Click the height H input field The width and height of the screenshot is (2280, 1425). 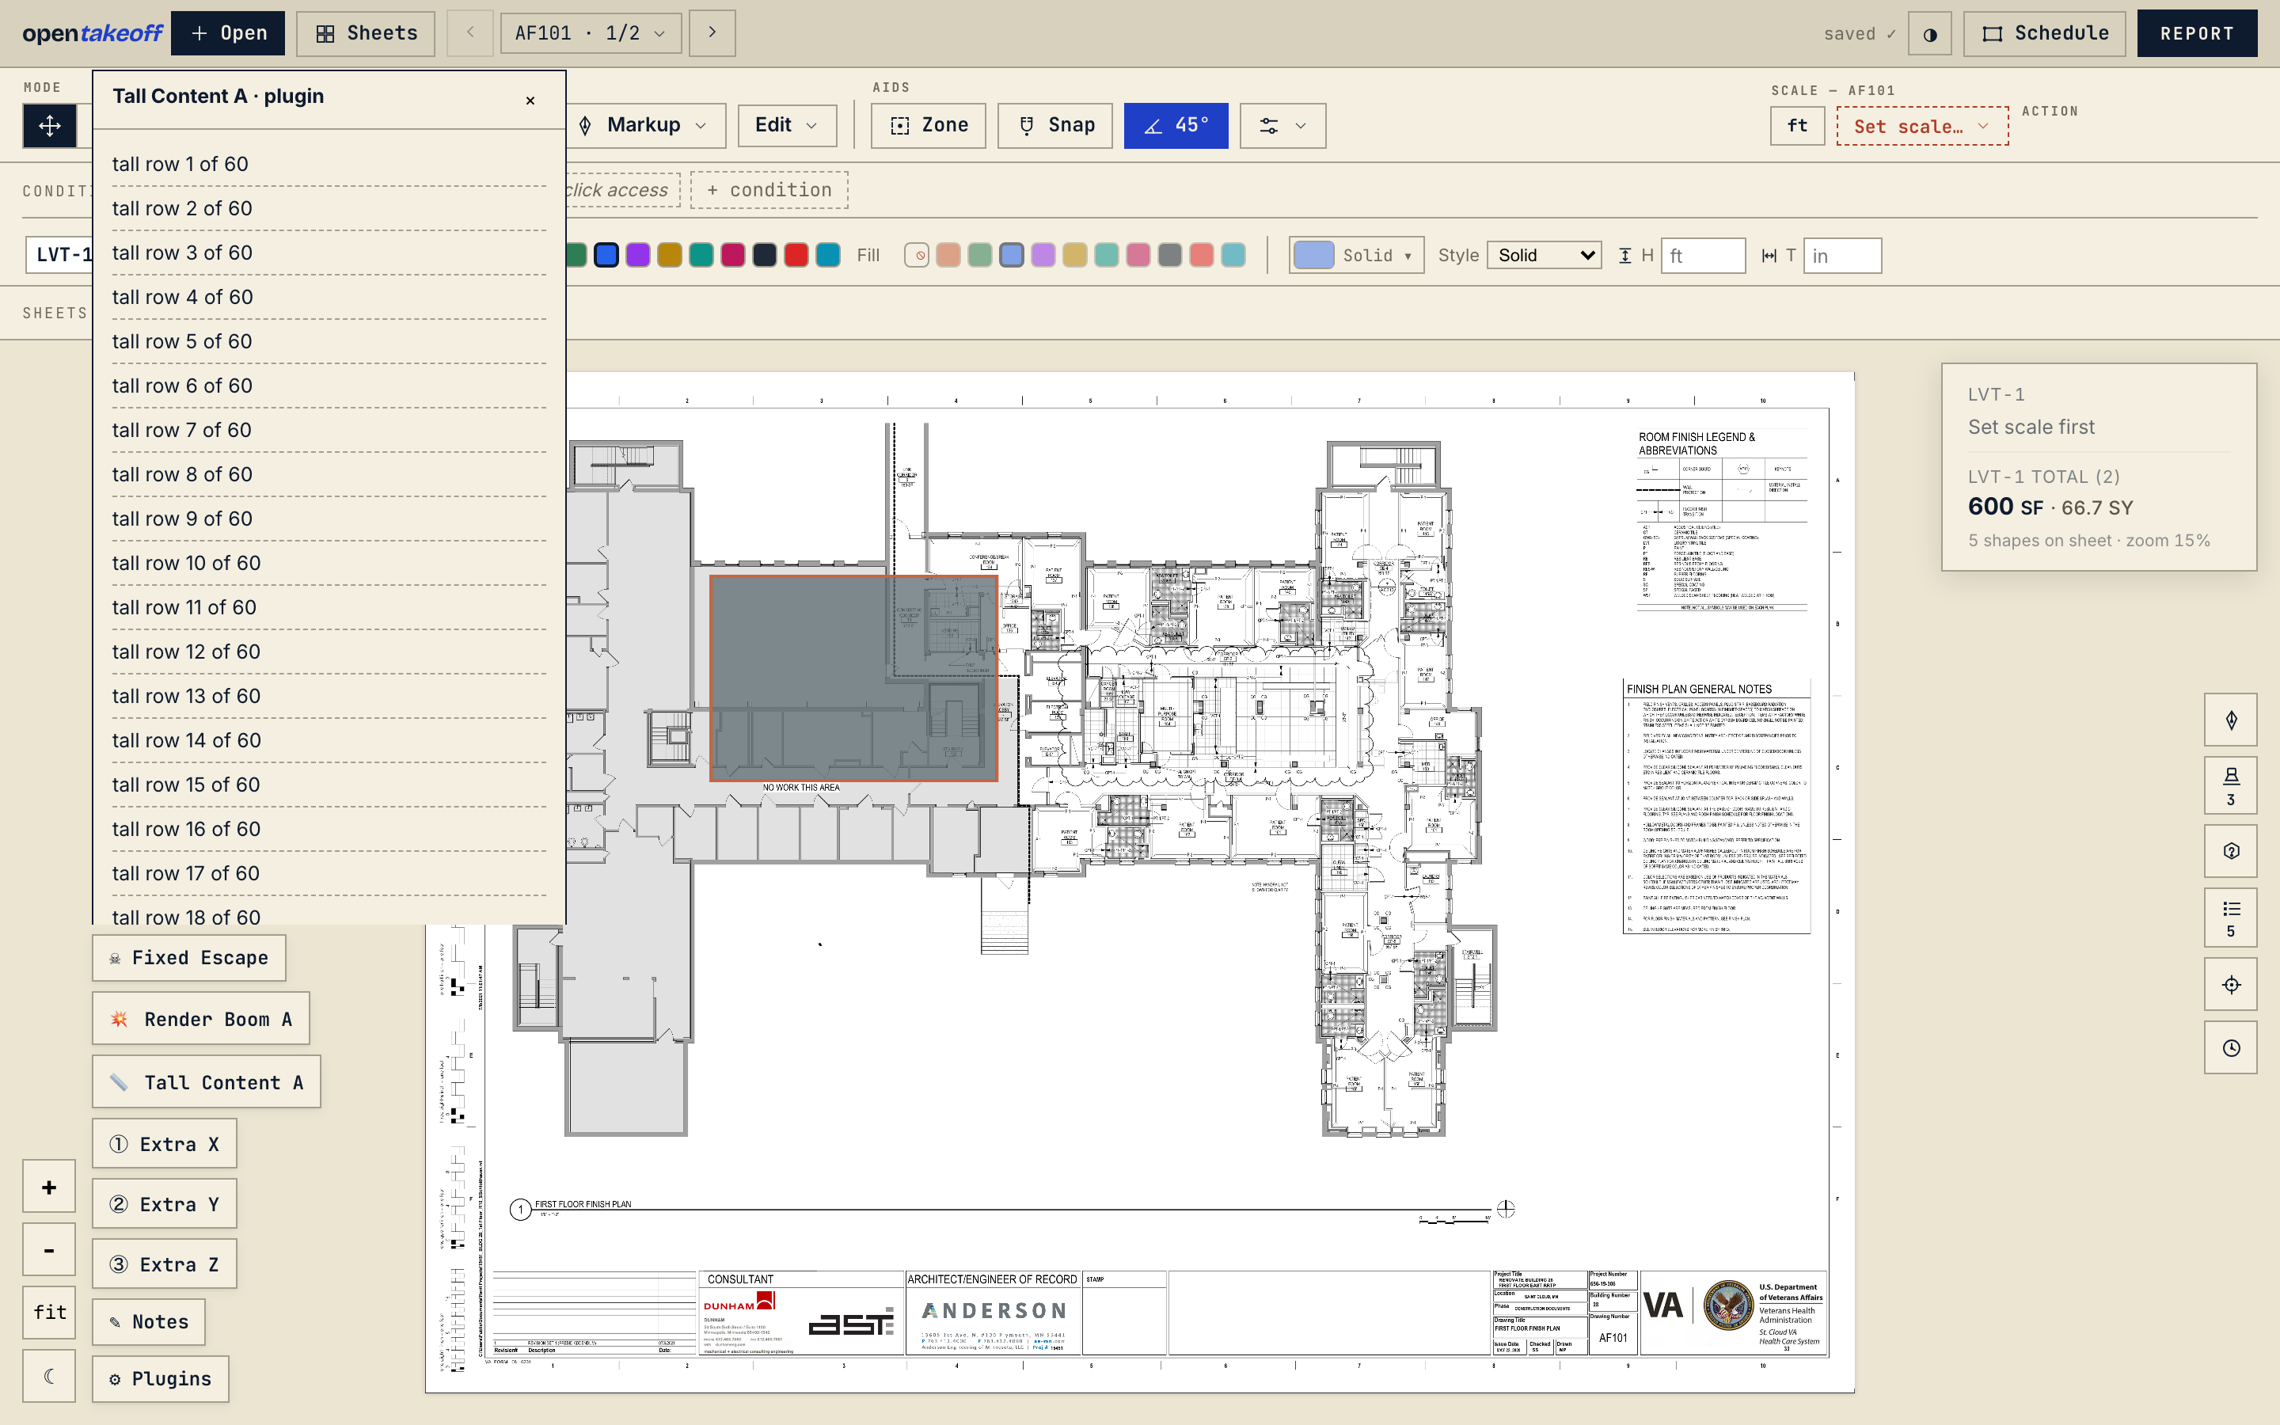pyautogui.click(x=1704, y=256)
